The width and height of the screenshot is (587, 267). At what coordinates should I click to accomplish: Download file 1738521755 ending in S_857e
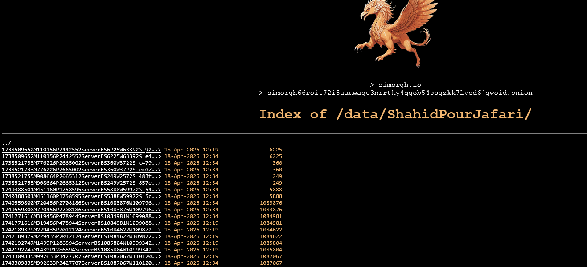click(81, 183)
